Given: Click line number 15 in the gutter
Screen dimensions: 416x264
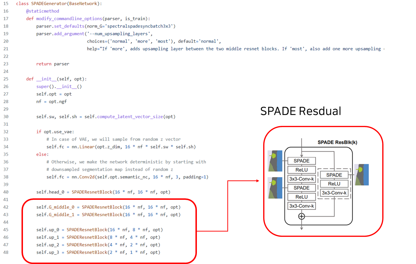Looking at the screenshot, I should (x=6, y=4).
